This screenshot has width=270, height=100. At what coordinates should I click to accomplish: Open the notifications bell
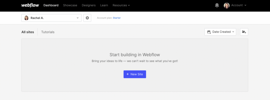217,5
